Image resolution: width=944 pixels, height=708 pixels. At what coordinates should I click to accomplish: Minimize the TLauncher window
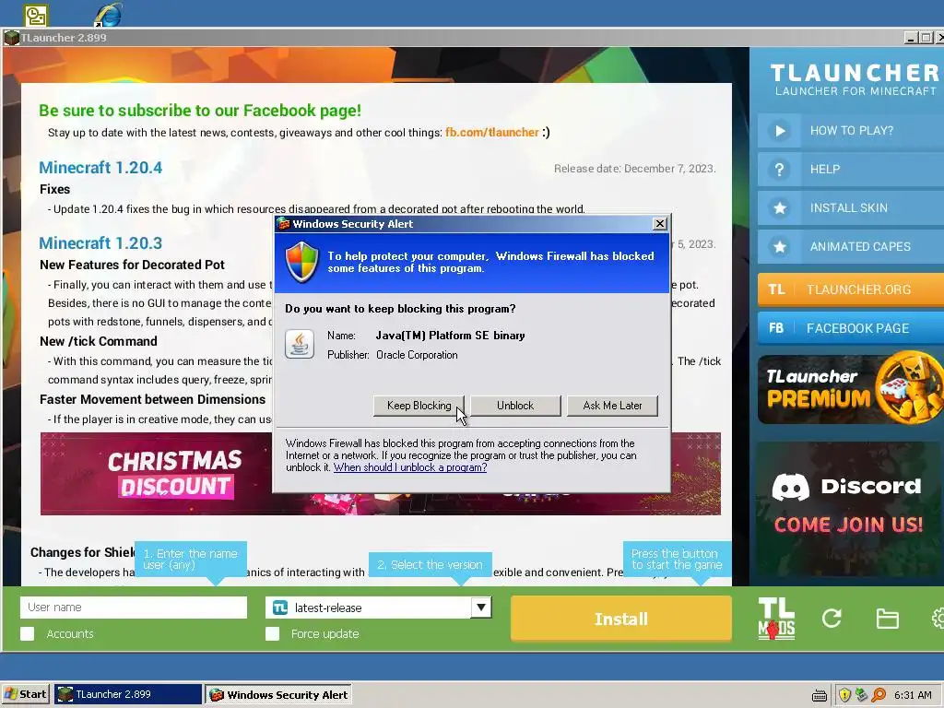coord(912,38)
